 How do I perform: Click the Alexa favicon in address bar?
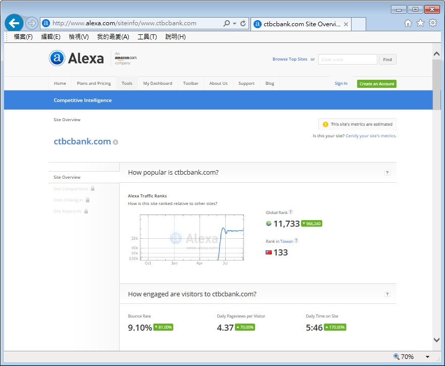coord(45,23)
